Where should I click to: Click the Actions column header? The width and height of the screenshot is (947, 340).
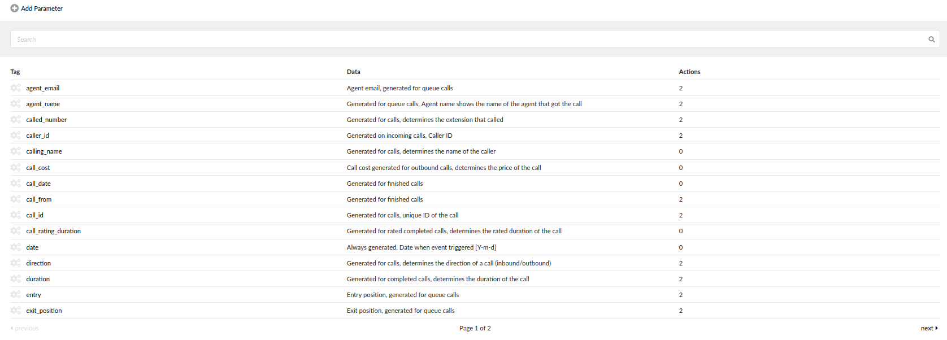(689, 72)
